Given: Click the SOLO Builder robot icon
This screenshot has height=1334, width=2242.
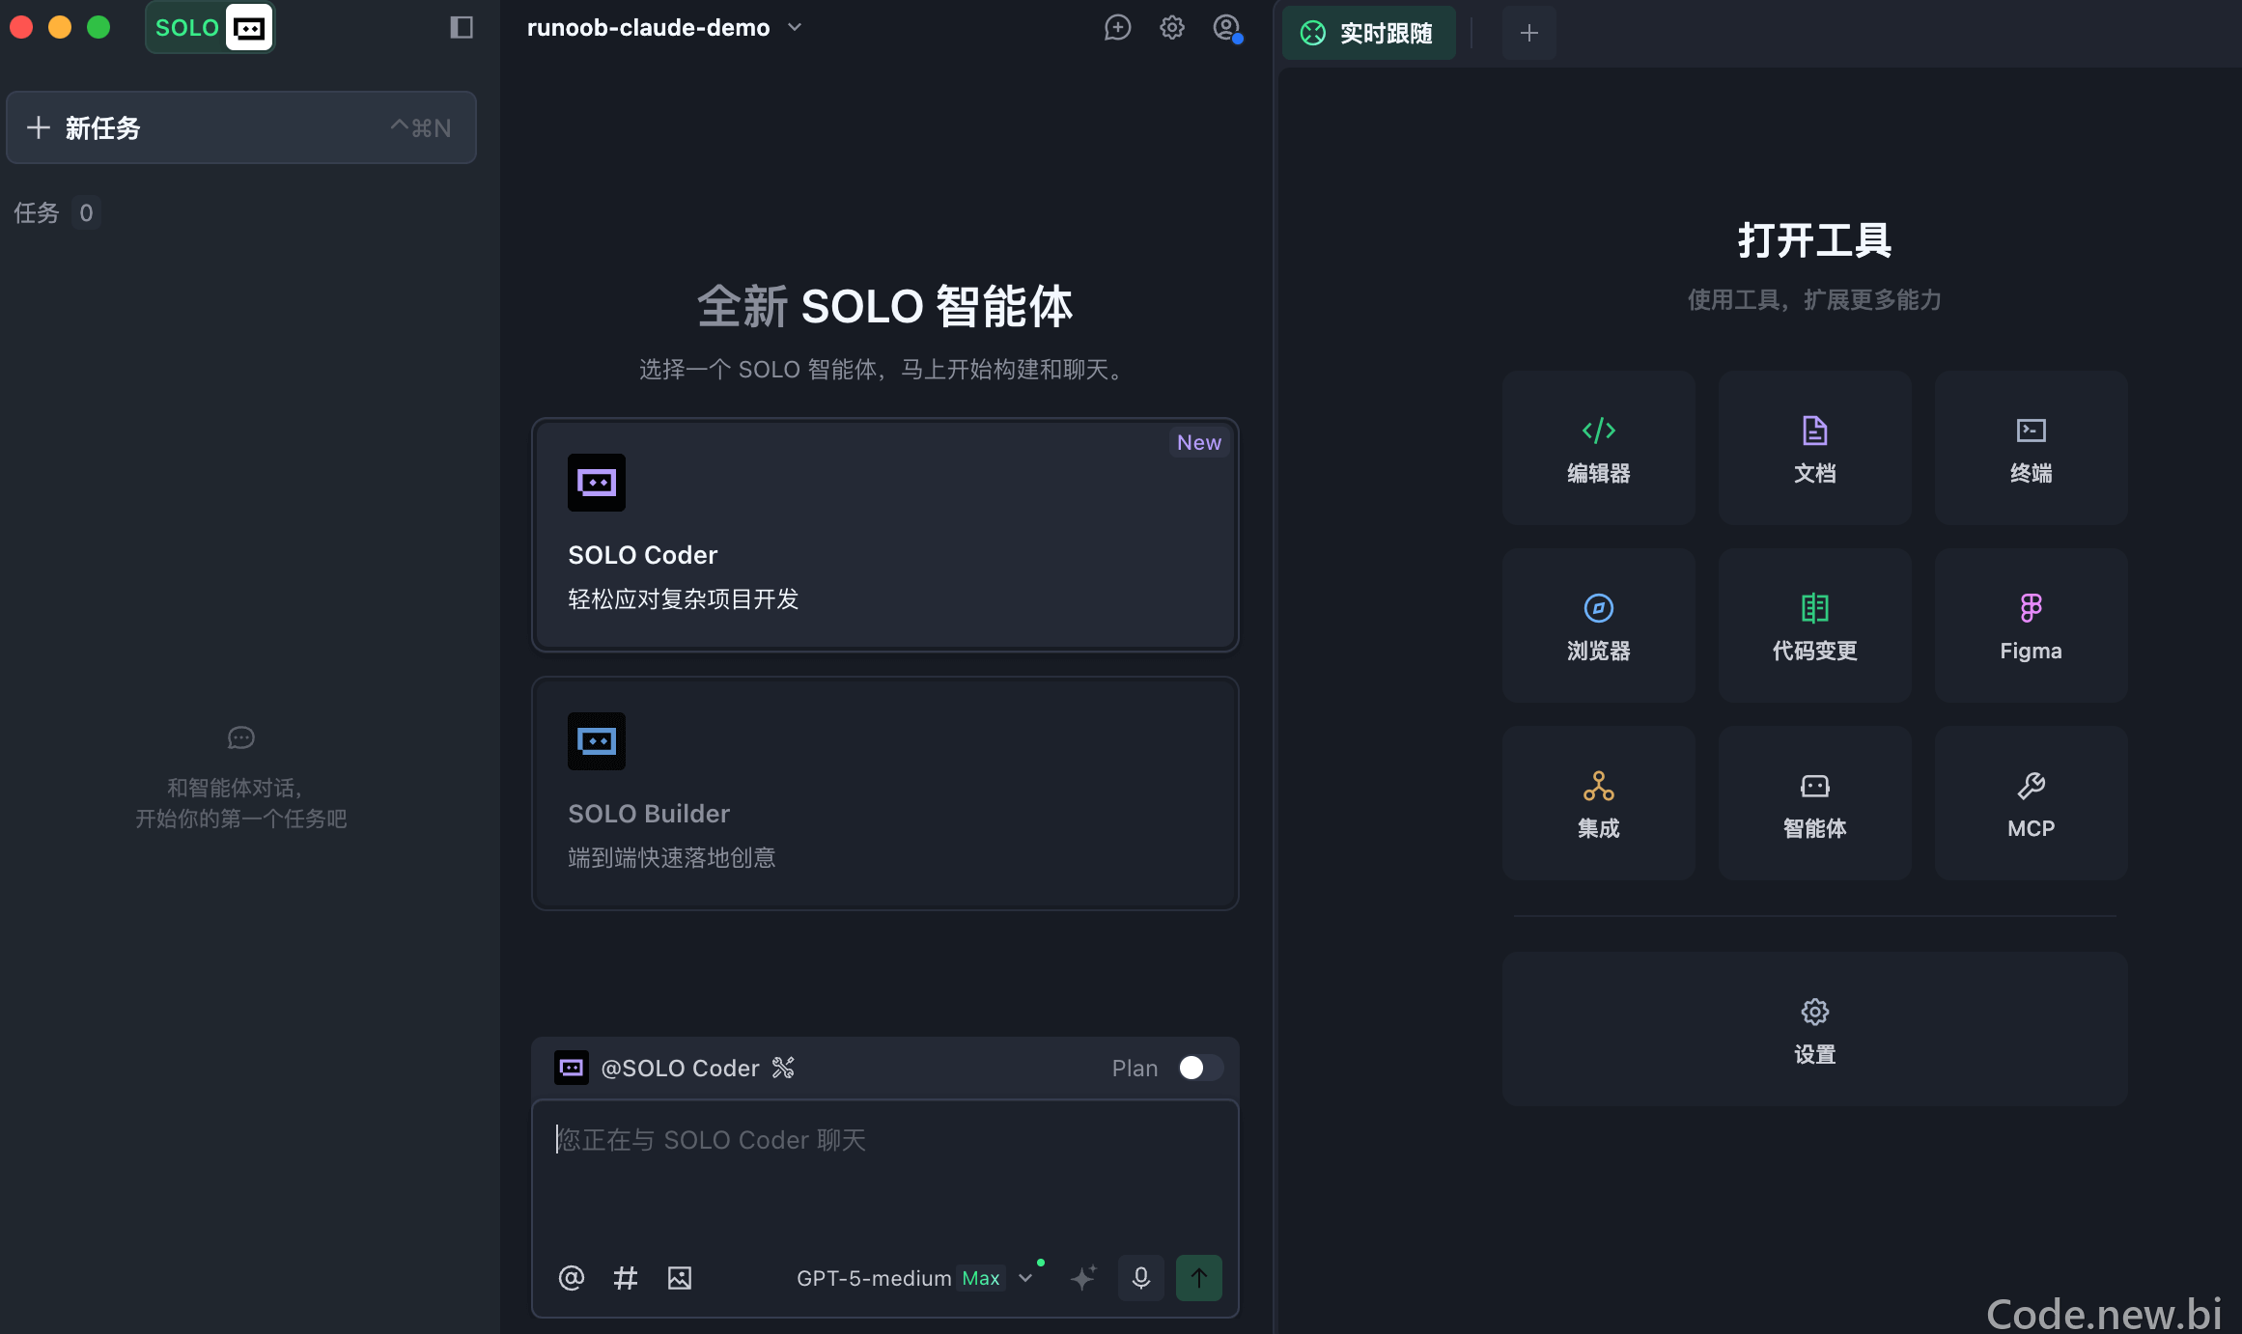Looking at the screenshot, I should [x=597, y=740].
